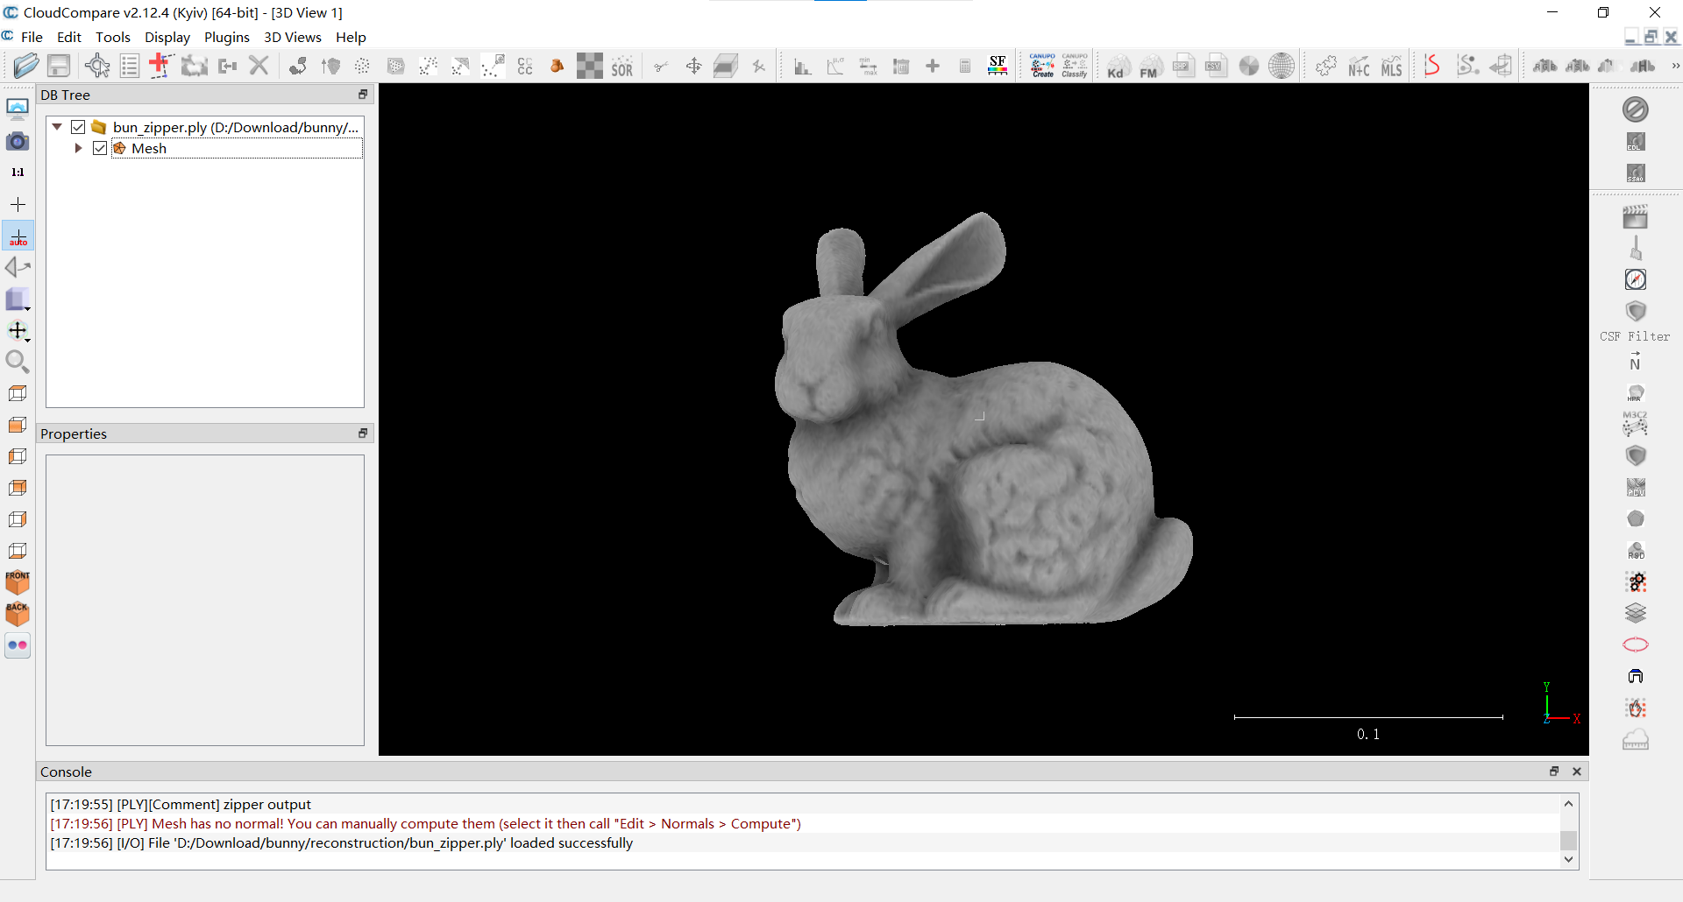Click the FM fast marching facets icon
Image resolution: width=1683 pixels, height=902 pixels.
click(1151, 67)
